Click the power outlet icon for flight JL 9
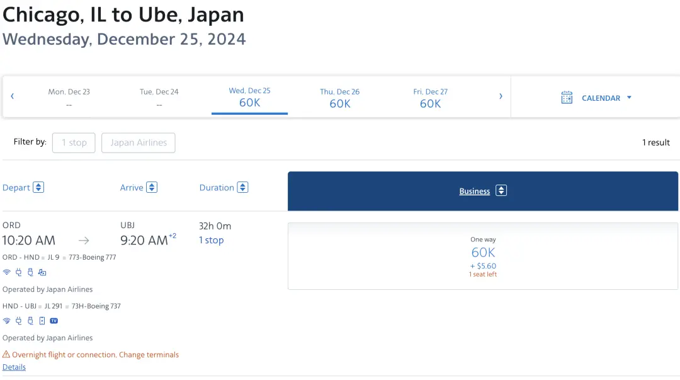 [18, 272]
